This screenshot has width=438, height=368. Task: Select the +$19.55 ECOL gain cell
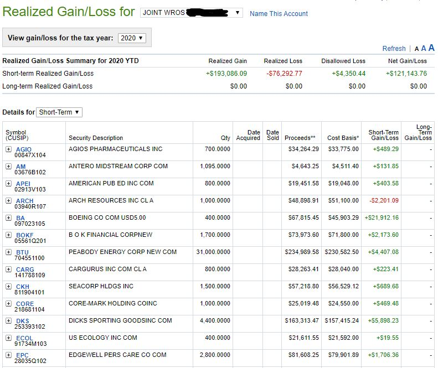click(388, 338)
